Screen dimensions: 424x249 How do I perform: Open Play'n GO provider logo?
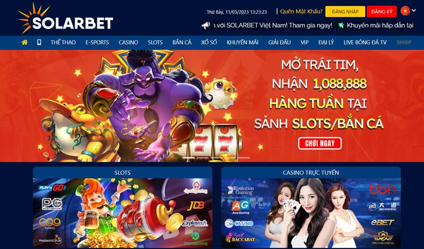point(52,188)
